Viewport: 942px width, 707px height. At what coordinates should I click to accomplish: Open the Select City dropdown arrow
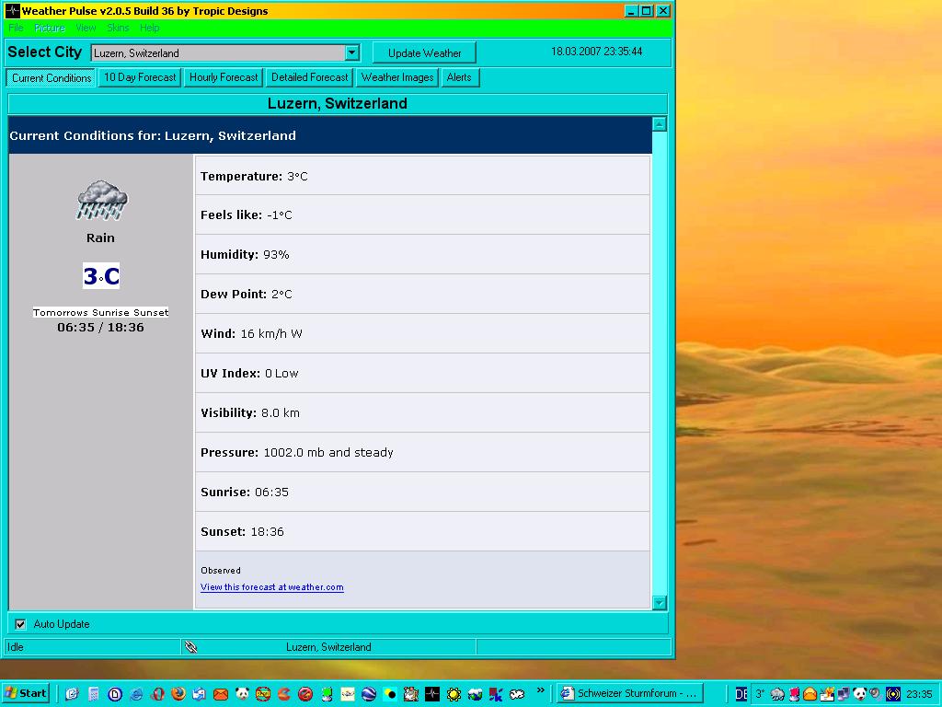click(351, 53)
